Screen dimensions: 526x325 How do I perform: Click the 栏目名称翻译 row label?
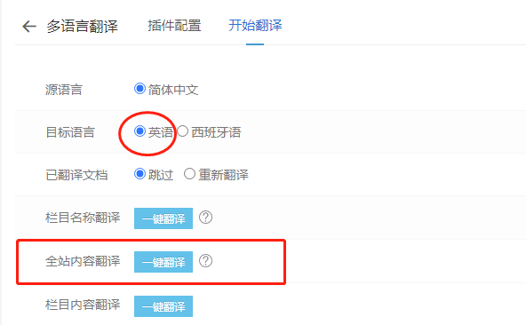83,218
